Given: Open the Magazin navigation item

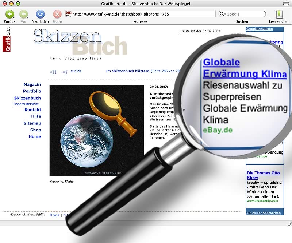Looking at the screenshot, I should (x=32, y=85).
